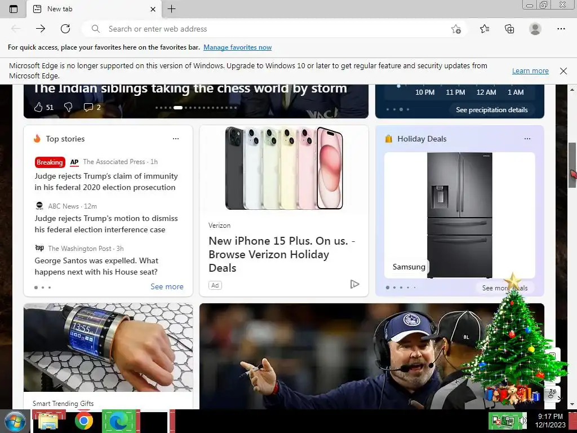The width and height of the screenshot is (577, 433).
Task: Click the Microsoft Edge taskbar icon
Action: pos(119,421)
